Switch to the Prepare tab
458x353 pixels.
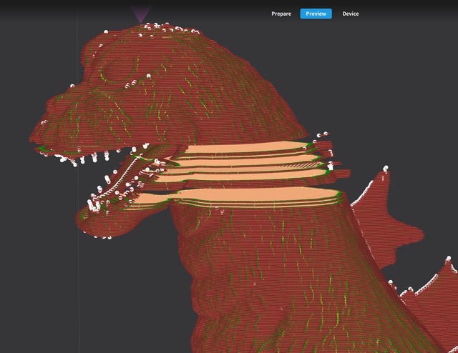point(281,14)
